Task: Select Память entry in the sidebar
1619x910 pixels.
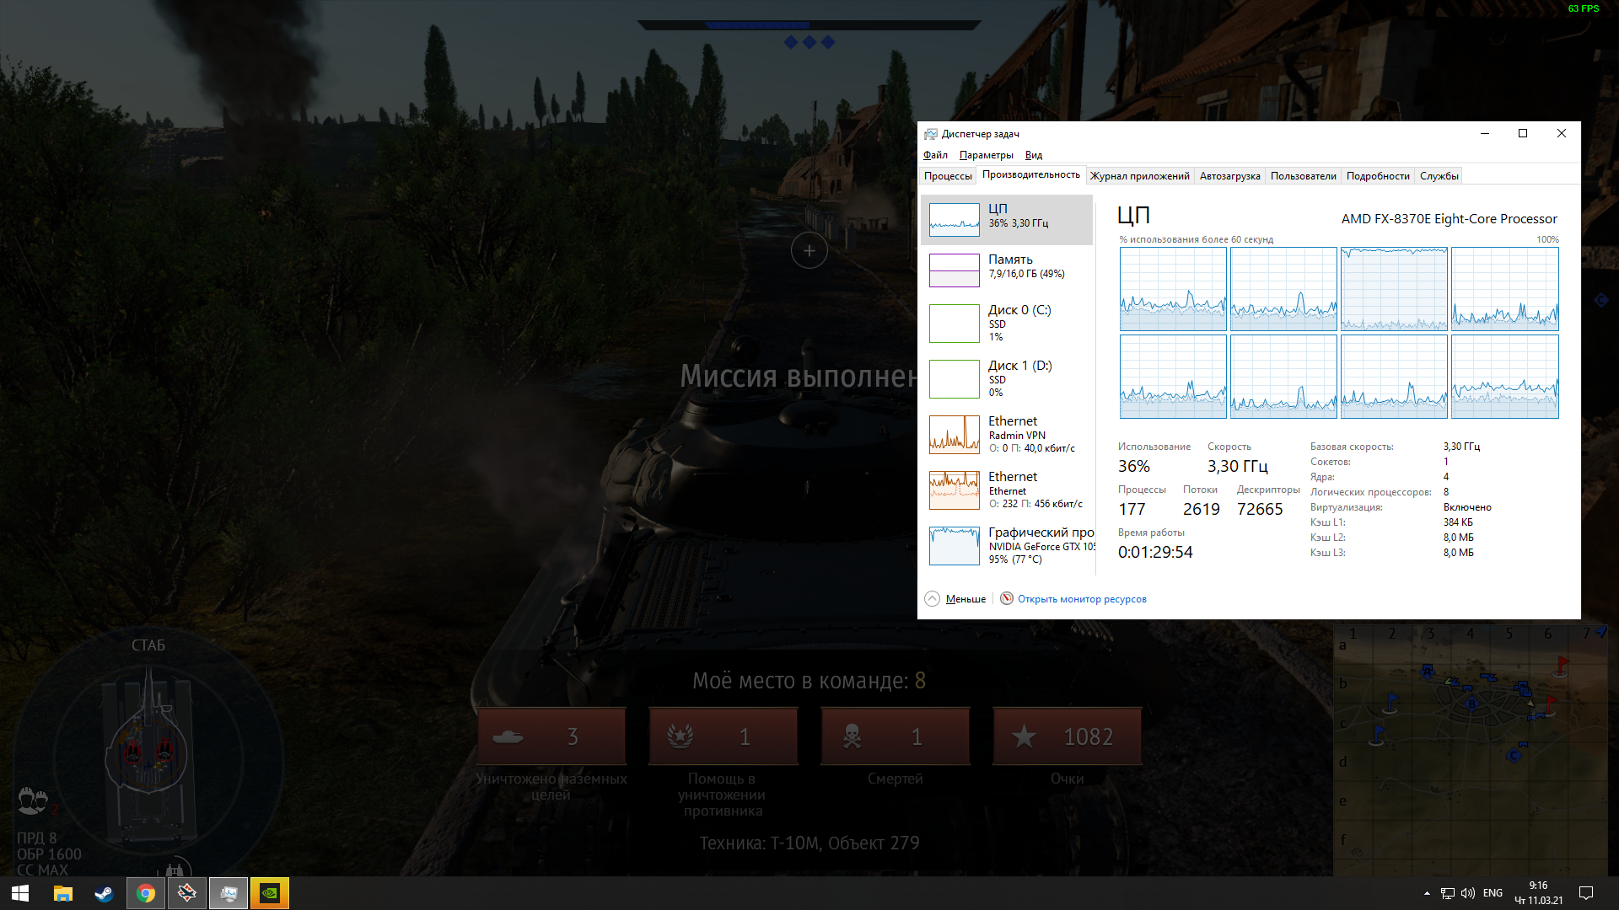Action: click(x=1007, y=270)
